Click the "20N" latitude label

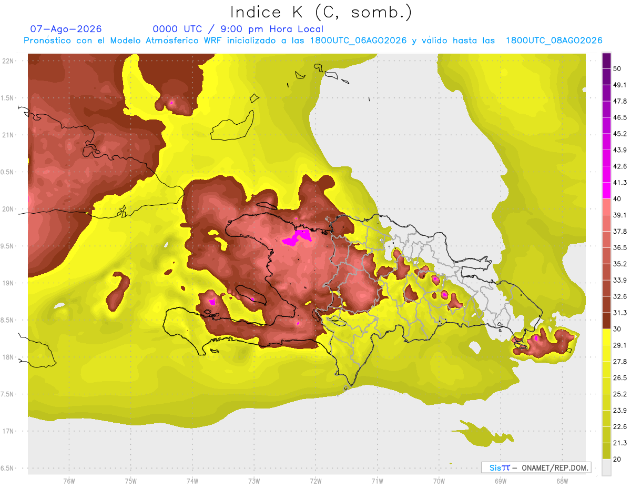(8, 209)
